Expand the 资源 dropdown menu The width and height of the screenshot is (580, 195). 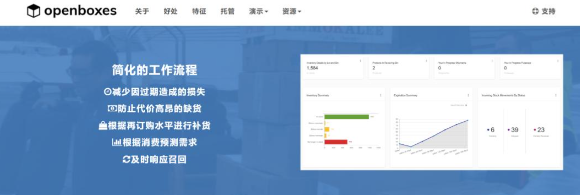coord(292,12)
